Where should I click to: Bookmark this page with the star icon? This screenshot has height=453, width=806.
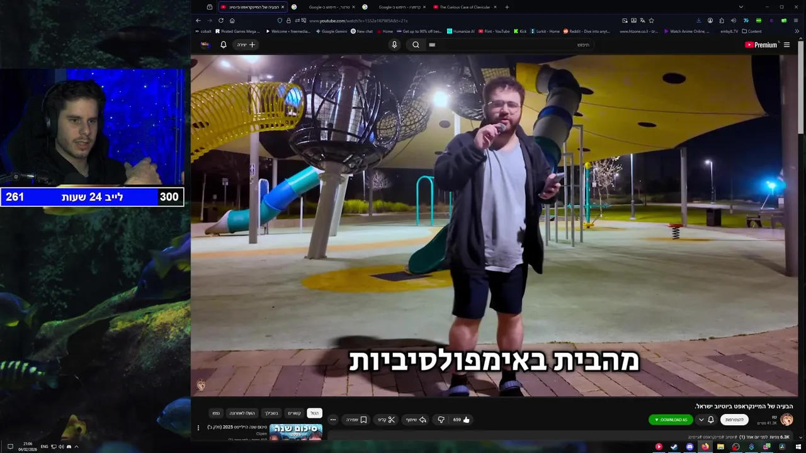point(651,20)
